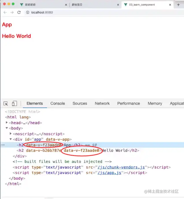
Task: Open the Memory panel tab
Action: [155, 103]
